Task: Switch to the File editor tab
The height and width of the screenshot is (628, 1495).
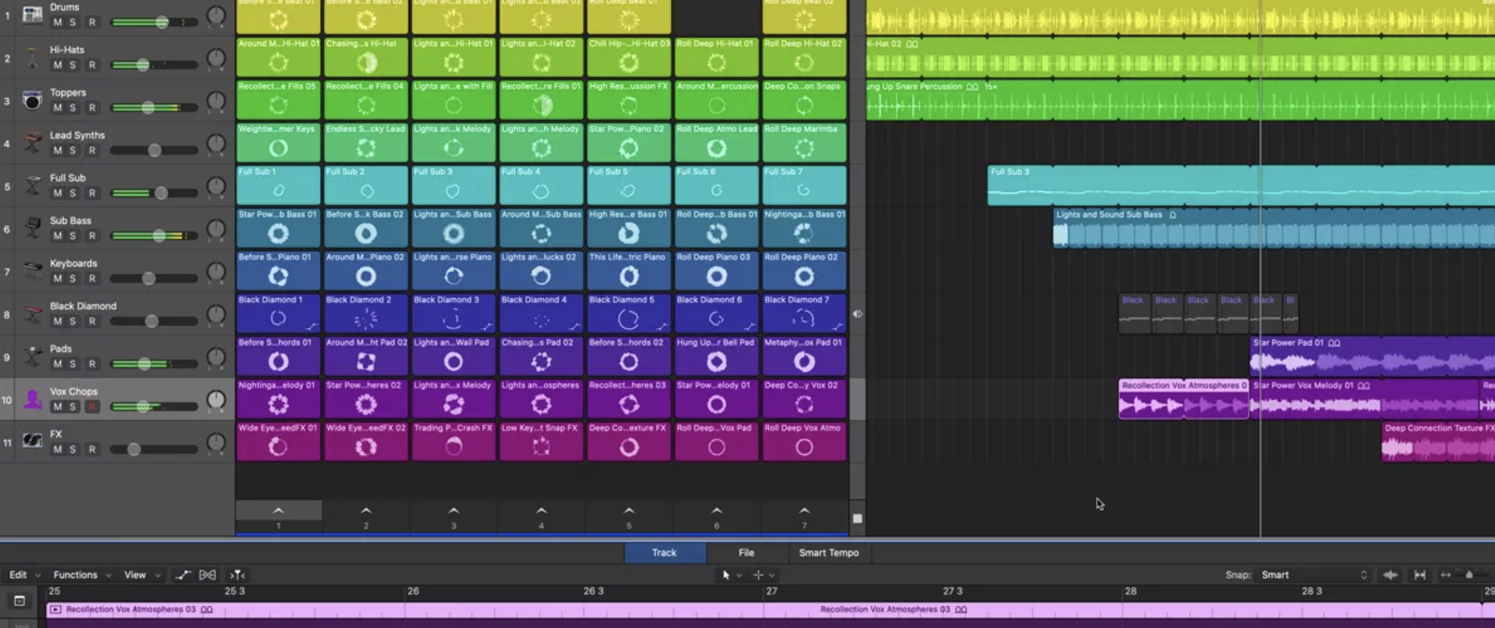Action: click(747, 553)
